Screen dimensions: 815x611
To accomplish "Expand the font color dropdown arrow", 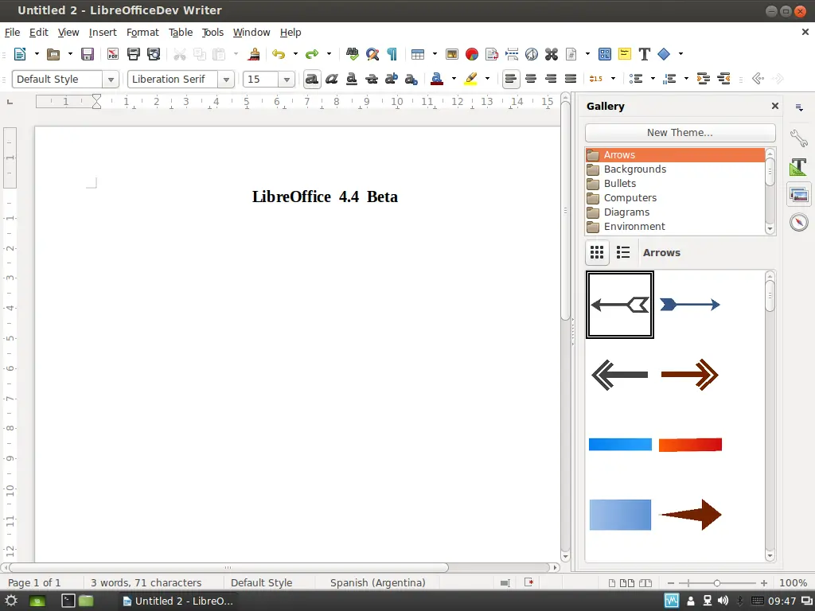I will tap(454, 79).
